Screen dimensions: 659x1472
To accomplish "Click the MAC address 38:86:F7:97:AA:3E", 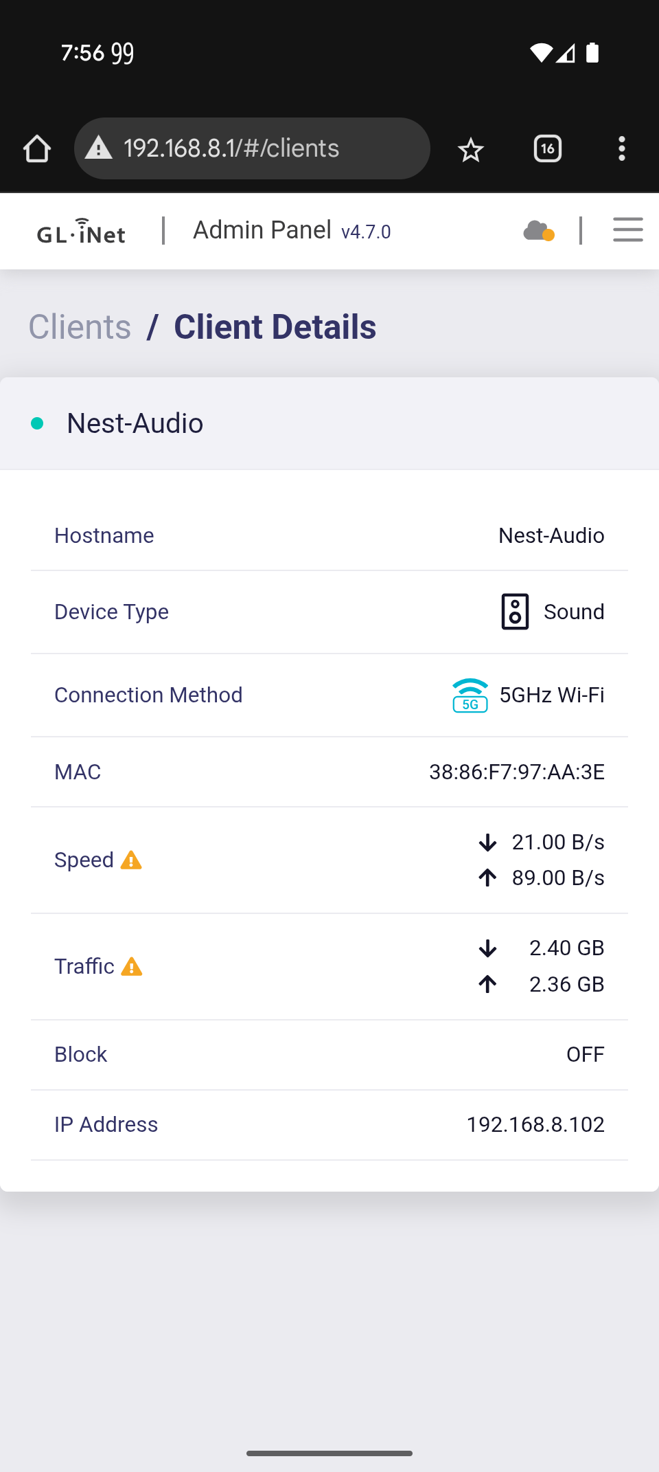I will [x=516, y=772].
